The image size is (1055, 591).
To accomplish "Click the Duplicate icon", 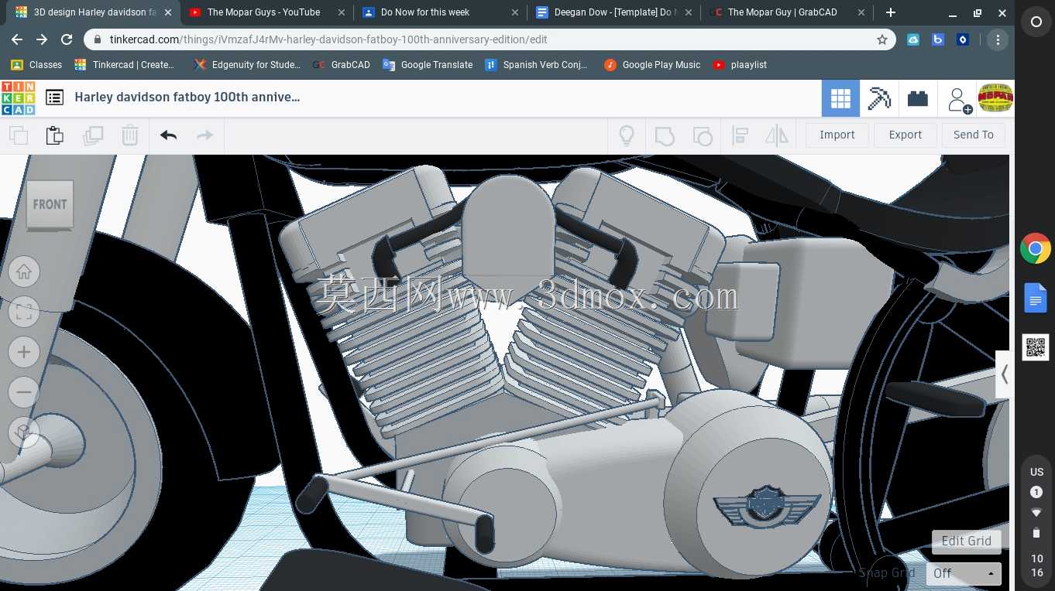I will (x=93, y=135).
